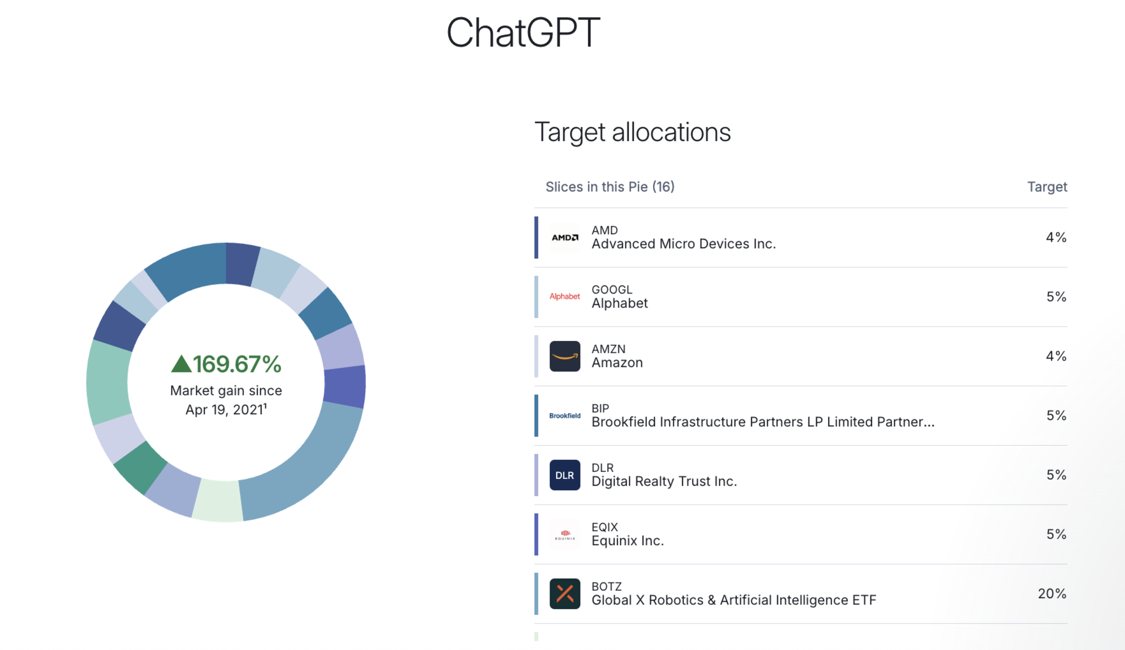Select the BIP Brookfield Infrastructure Partners row
Screen dimensions: 1125x650
(x=759, y=415)
